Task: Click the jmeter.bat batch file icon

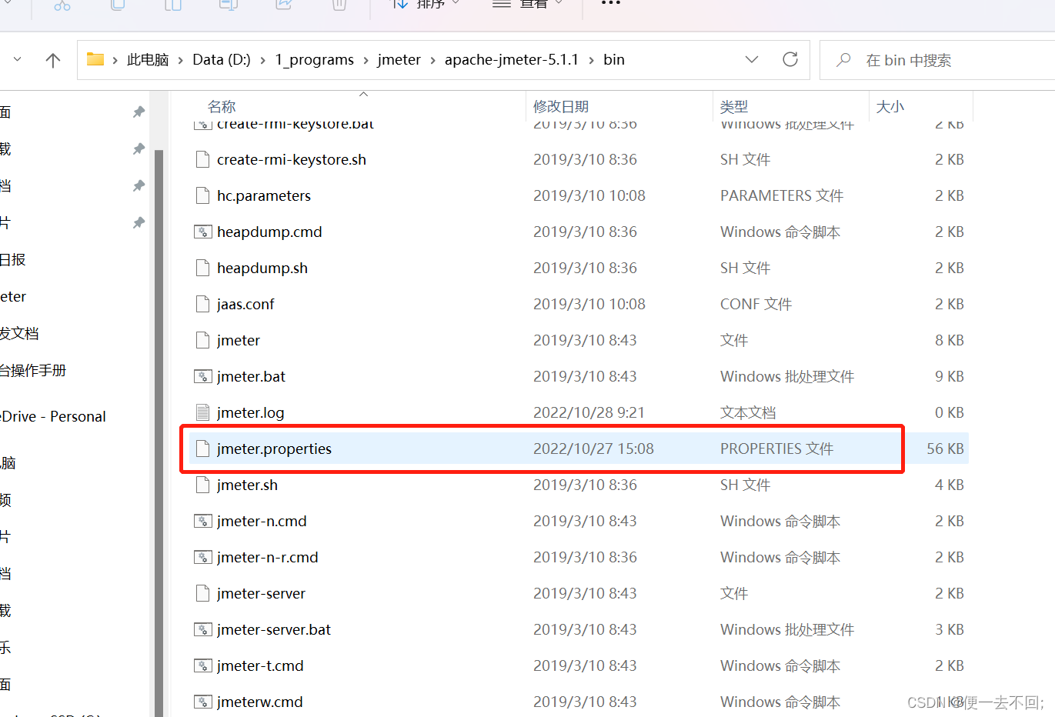Action: tap(203, 376)
